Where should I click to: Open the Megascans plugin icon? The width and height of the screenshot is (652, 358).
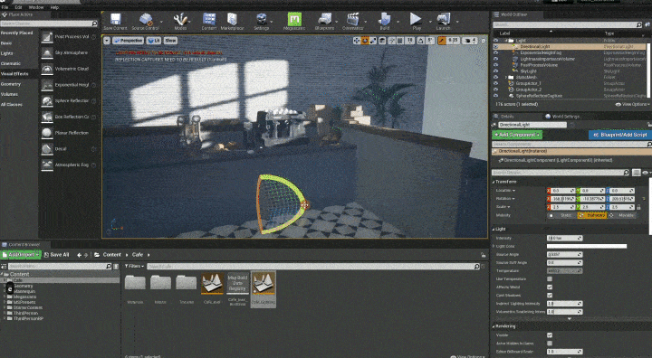294,21
